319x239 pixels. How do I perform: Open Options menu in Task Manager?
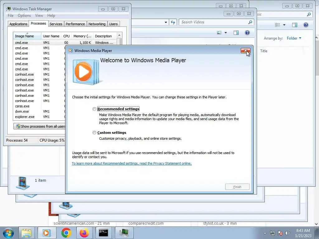pos(24,16)
